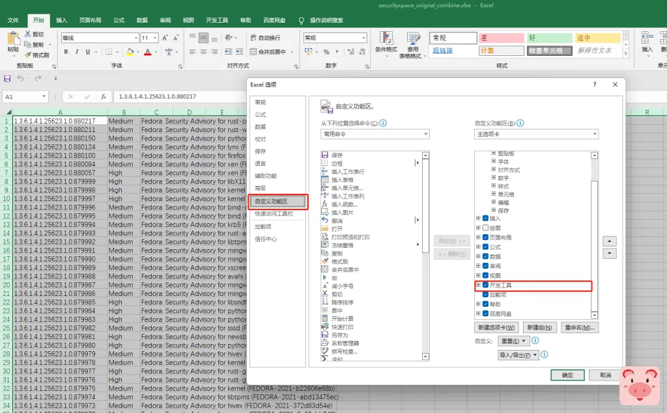Viewport: 667px width, 413px height.
Task: Toggle the 百度网盘 checkbox
Action: click(x=486, y=314)
